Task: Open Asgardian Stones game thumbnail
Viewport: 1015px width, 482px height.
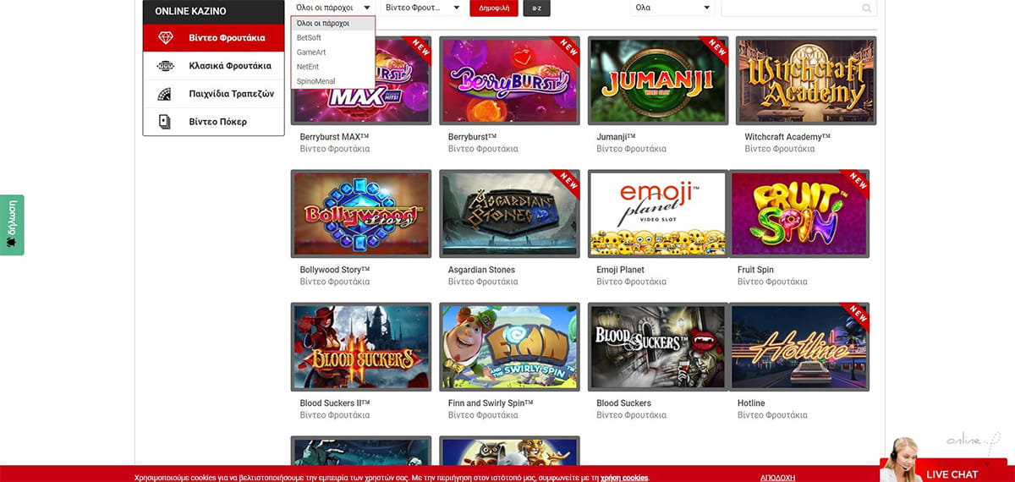Action: [510, 214]
